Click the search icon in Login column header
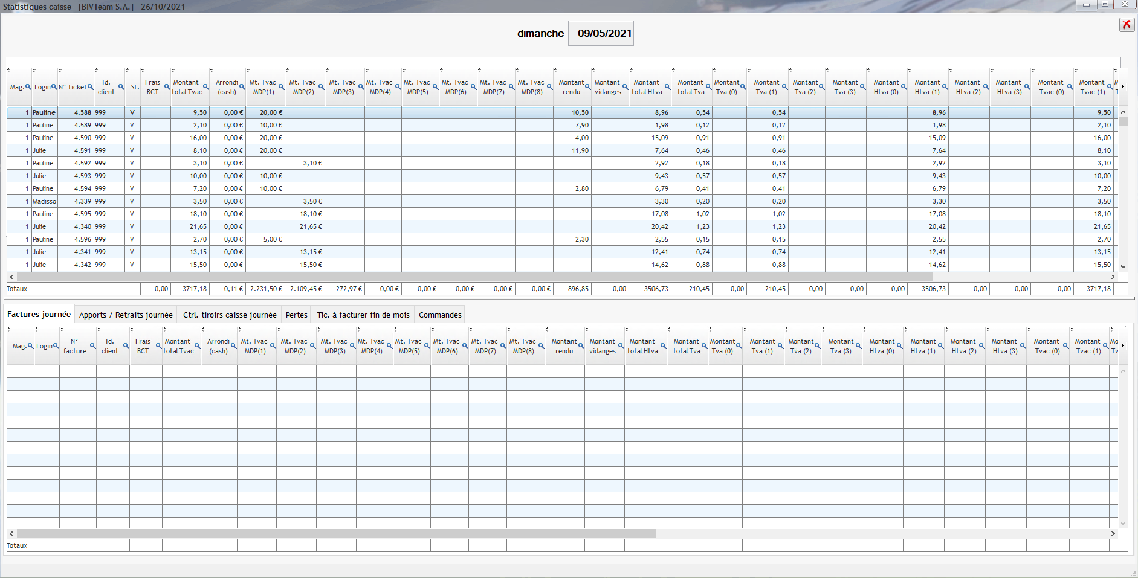The width and height of the screenshot is (1138, 578). [x=54, y=87]
